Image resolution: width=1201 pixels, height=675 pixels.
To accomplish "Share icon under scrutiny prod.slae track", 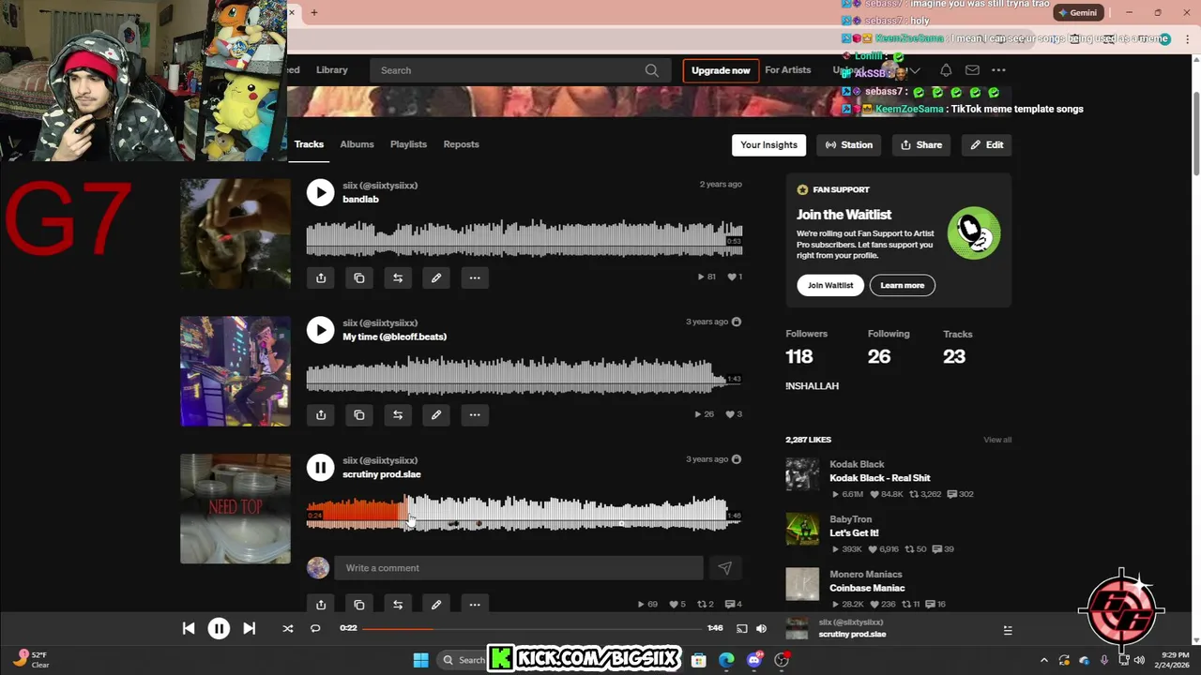I will (321, 605).
